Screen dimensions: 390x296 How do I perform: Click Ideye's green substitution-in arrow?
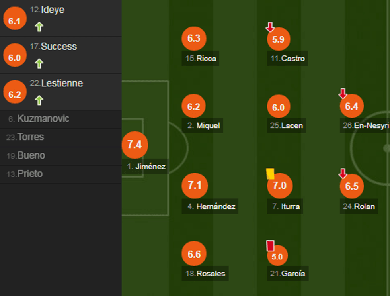(39, 27)
